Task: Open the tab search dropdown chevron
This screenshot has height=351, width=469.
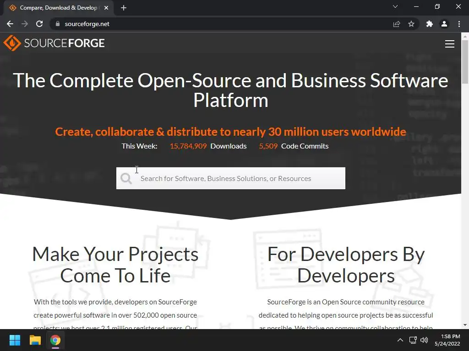Action: (395, 6)
